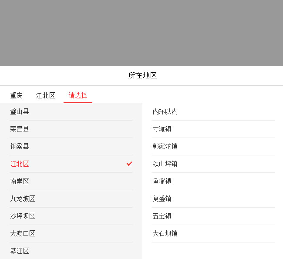Select 郭家沱镇 from town list
This screenshot has width=283, height=259.
tap(165, 146)
